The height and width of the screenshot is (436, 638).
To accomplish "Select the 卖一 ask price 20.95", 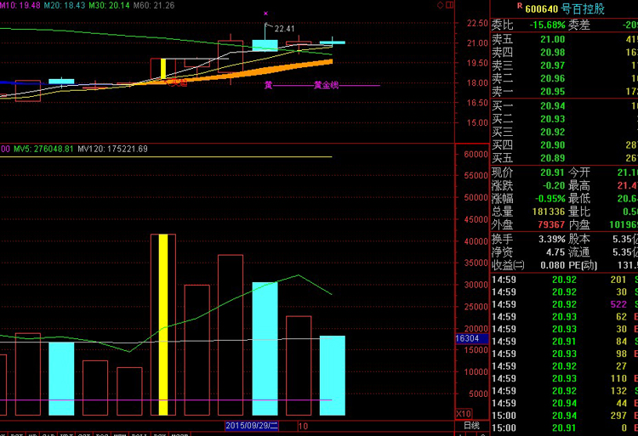I will (552, 91).
